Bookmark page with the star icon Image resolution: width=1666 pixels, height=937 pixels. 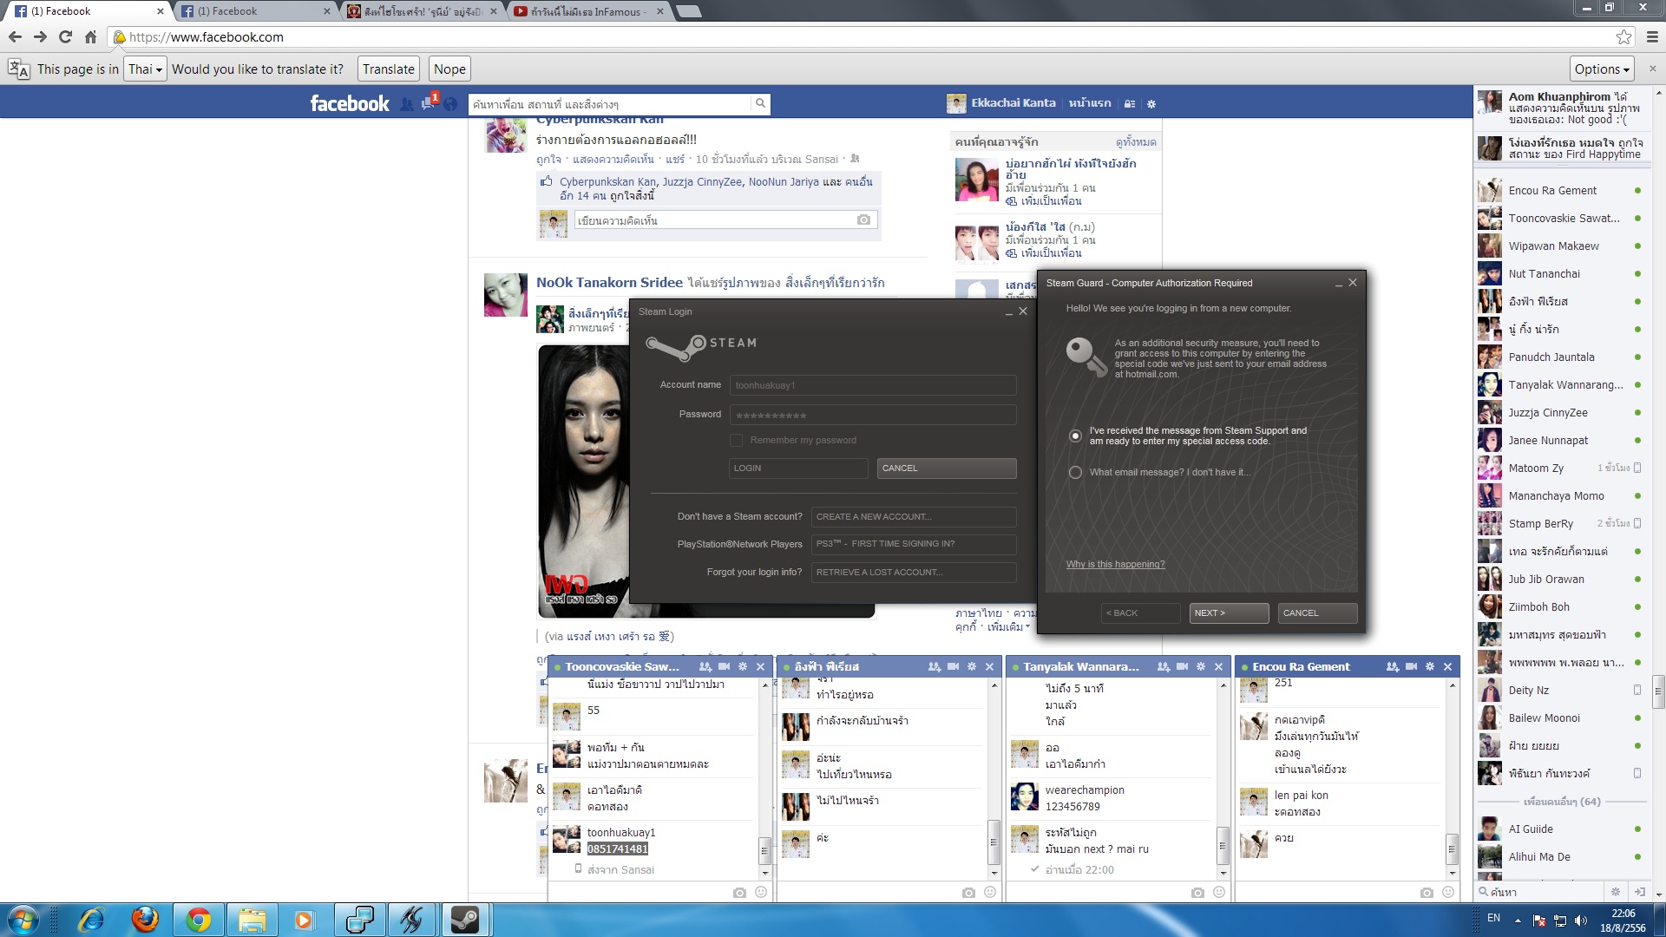[x=1623, y=36]
